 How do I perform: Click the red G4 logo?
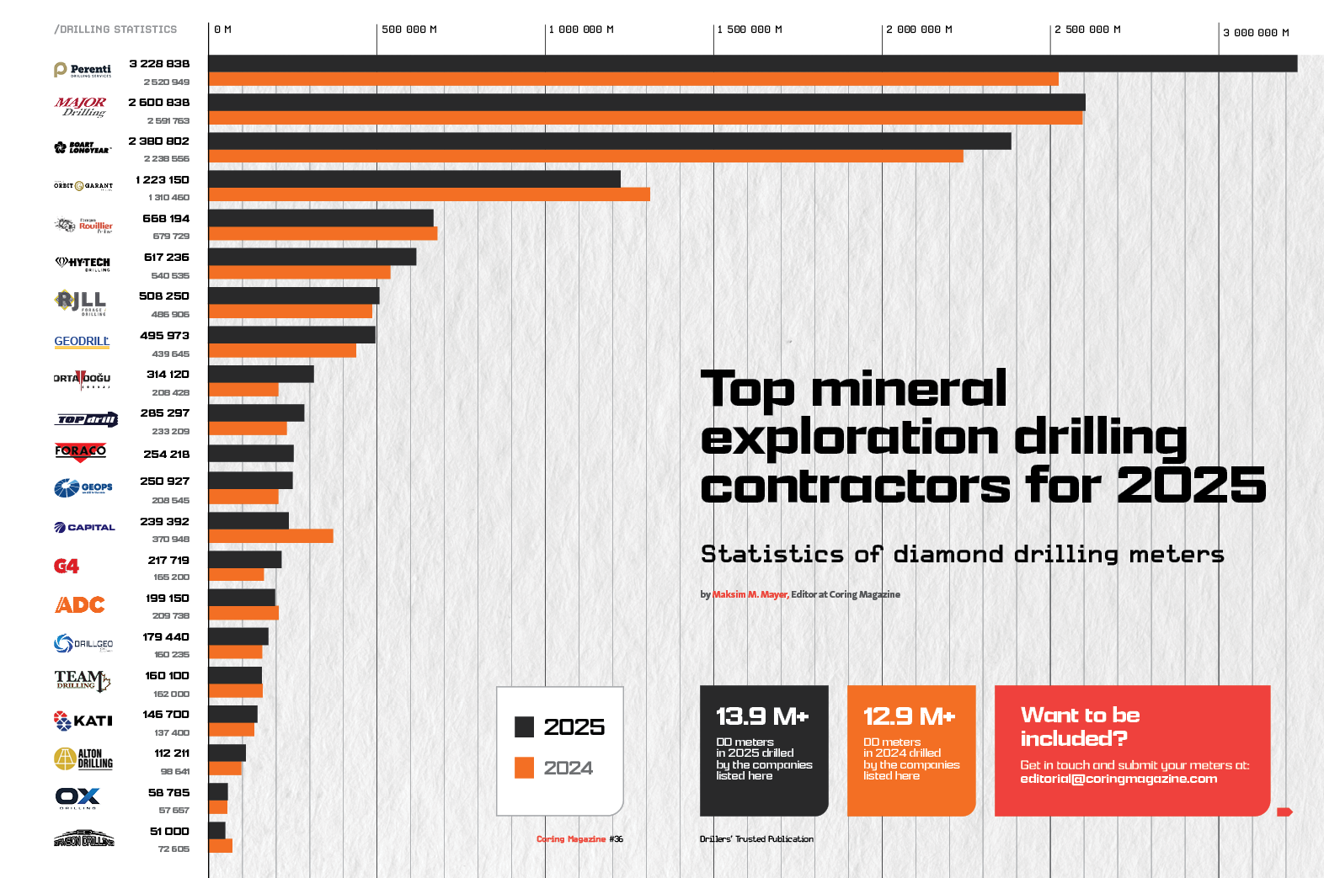[67, 567]
